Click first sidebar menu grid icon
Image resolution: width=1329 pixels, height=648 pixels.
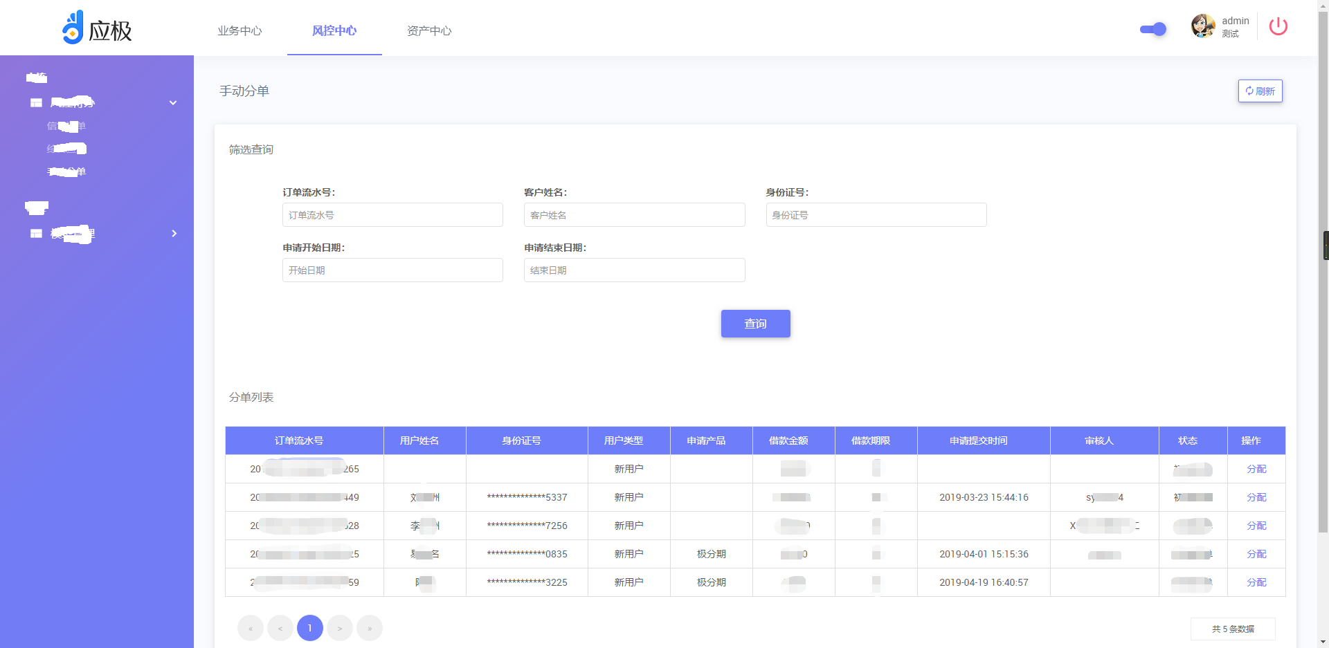pos(36,103)
